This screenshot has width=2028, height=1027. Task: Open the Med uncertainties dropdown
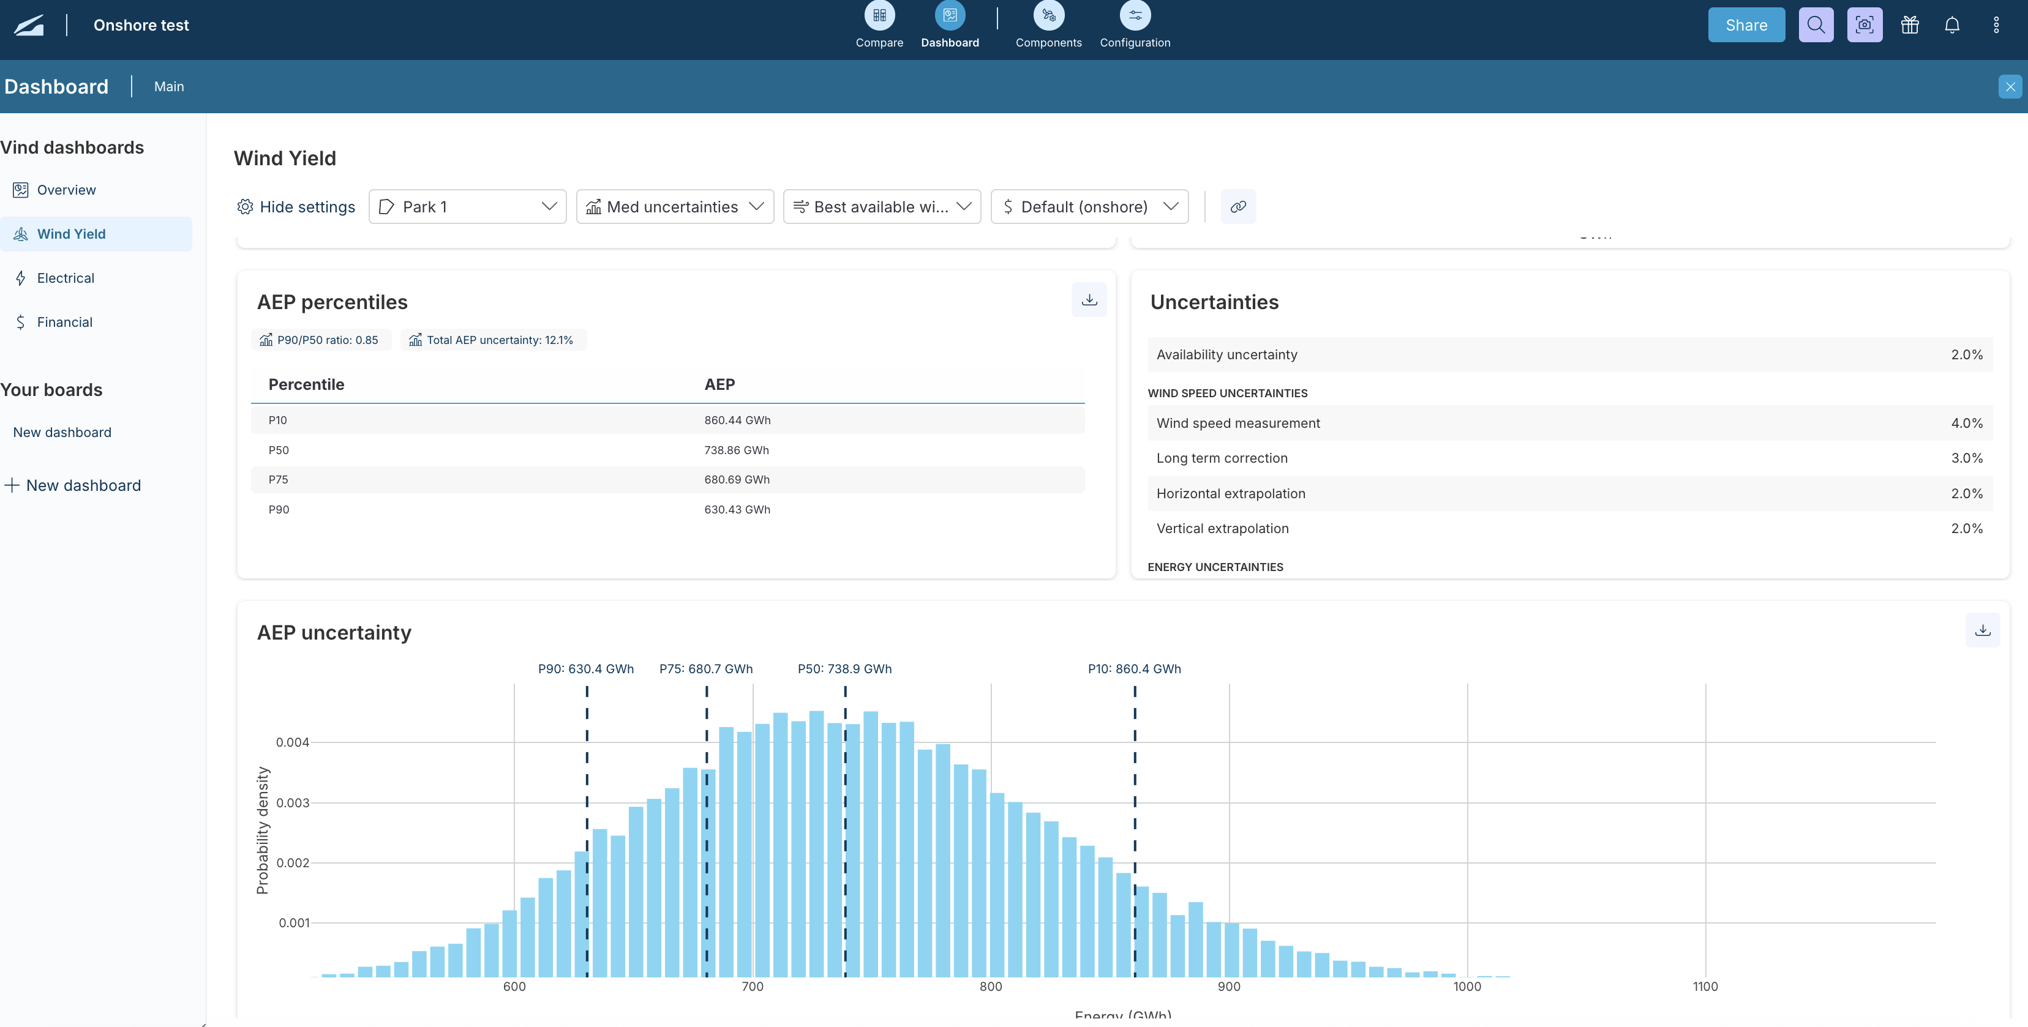pyautogui.click(x=675, y=207)
